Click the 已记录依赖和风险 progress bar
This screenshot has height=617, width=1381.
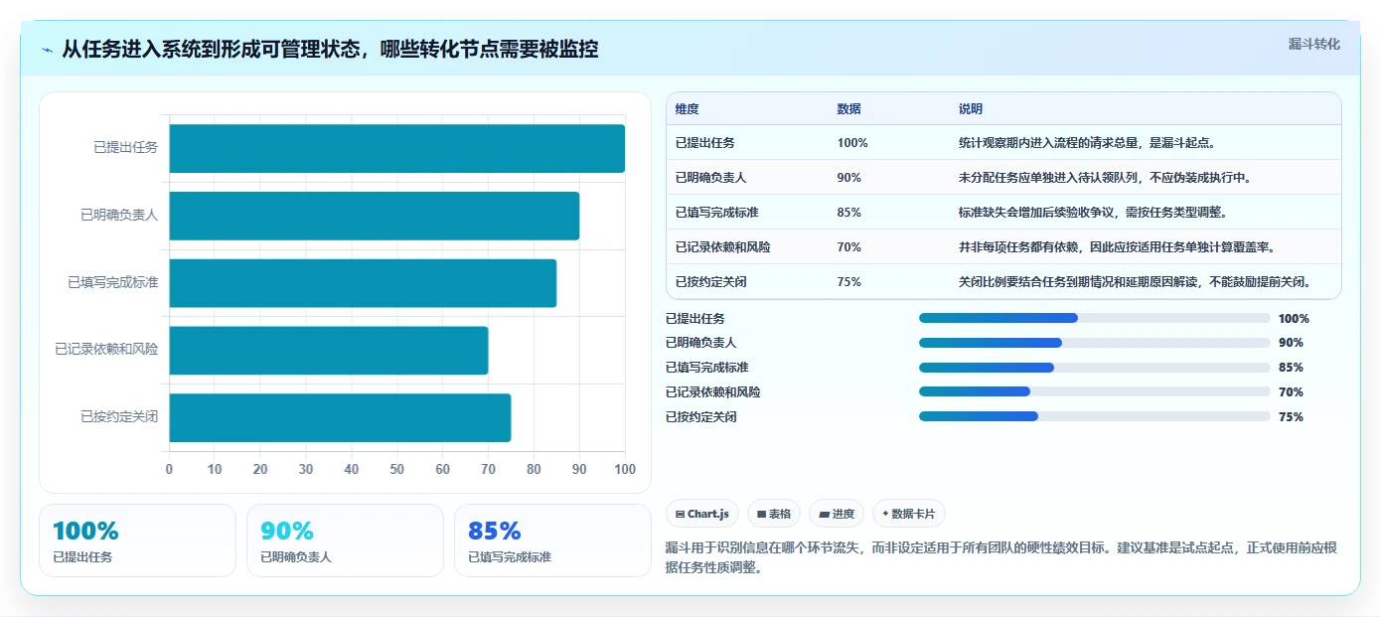(1094, 392)
